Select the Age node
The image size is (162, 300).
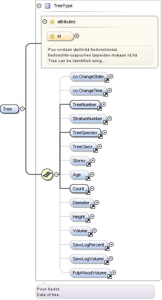click(x=79, y=175)
